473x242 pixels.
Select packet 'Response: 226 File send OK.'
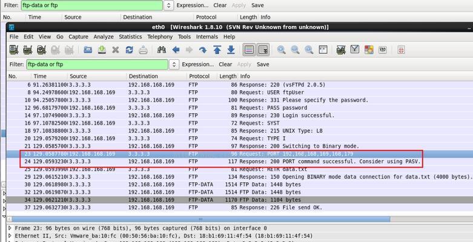pyautogui.click(x=239, y=208)
